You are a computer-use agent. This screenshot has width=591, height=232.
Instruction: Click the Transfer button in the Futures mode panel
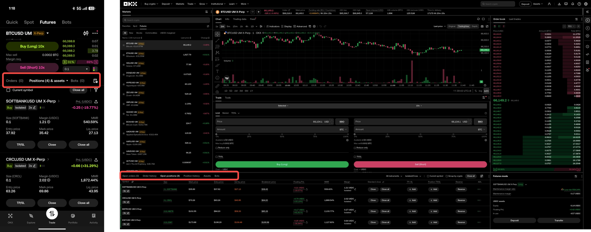coord(559,221)
